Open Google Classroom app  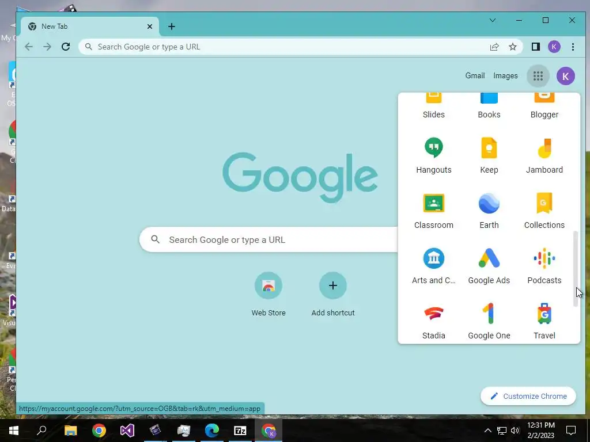[433, 211]
